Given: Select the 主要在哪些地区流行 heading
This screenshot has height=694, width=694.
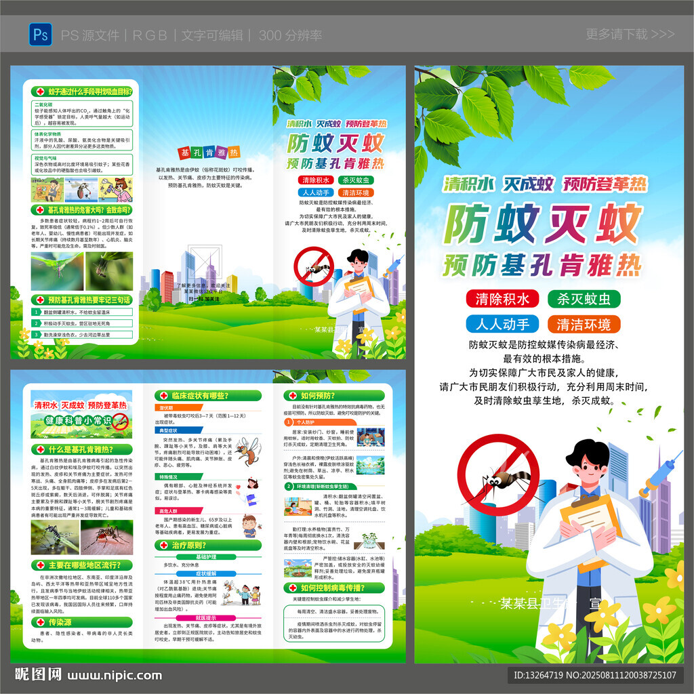Looking at the screenshot, I should [85, 565].
